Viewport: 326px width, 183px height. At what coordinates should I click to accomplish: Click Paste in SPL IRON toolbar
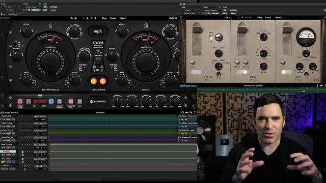point(113,18)
